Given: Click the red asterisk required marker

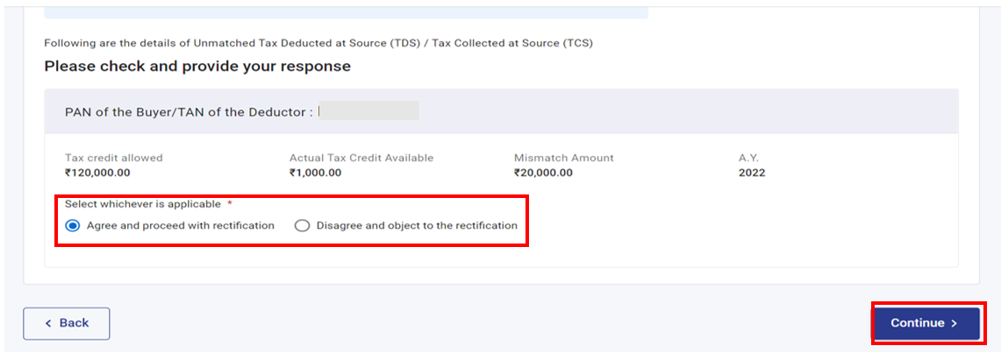Looking at the screenshot, I should [230, 204].
